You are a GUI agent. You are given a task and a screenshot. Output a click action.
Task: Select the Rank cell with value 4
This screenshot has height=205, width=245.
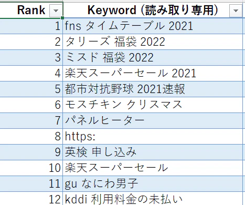click(x=31, y=73)
